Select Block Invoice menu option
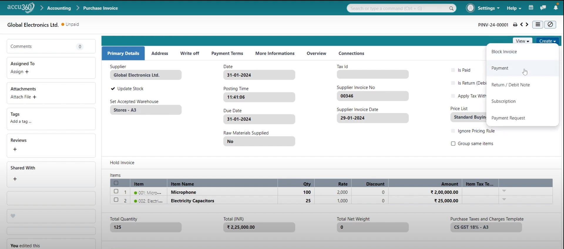Image resolution: width=564 pixels, height=249 pixels. coord(523,52)
